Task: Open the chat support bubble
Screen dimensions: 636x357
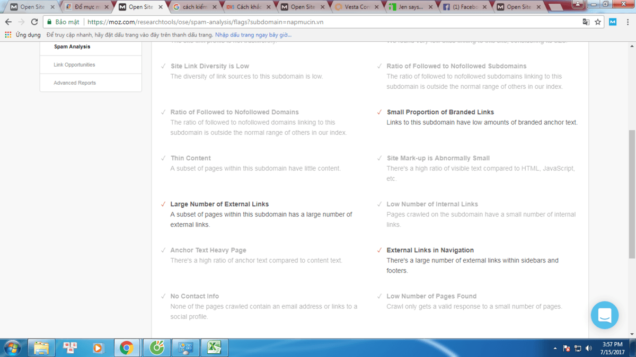Action: 605,315
